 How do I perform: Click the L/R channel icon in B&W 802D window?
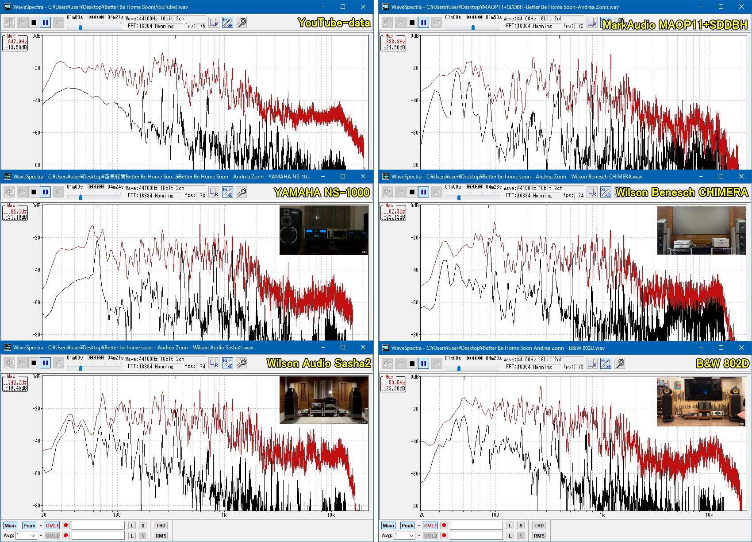point(592,363)
